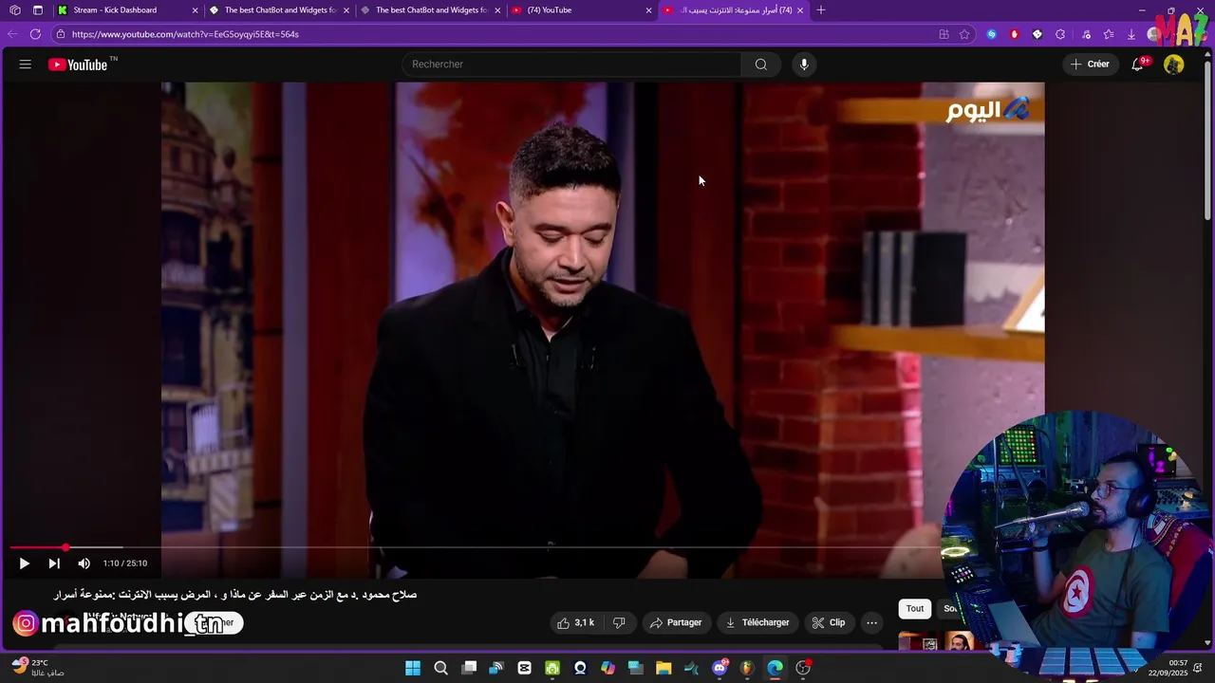The height and width of the screenshot is (683, 1215).
Task: Click the red ad-blocker extension icon
Action: point(1014,34)
